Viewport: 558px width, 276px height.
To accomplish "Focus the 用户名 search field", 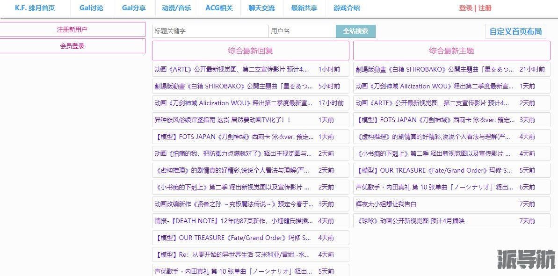I will pyautogui.click(x=302, y=31).
